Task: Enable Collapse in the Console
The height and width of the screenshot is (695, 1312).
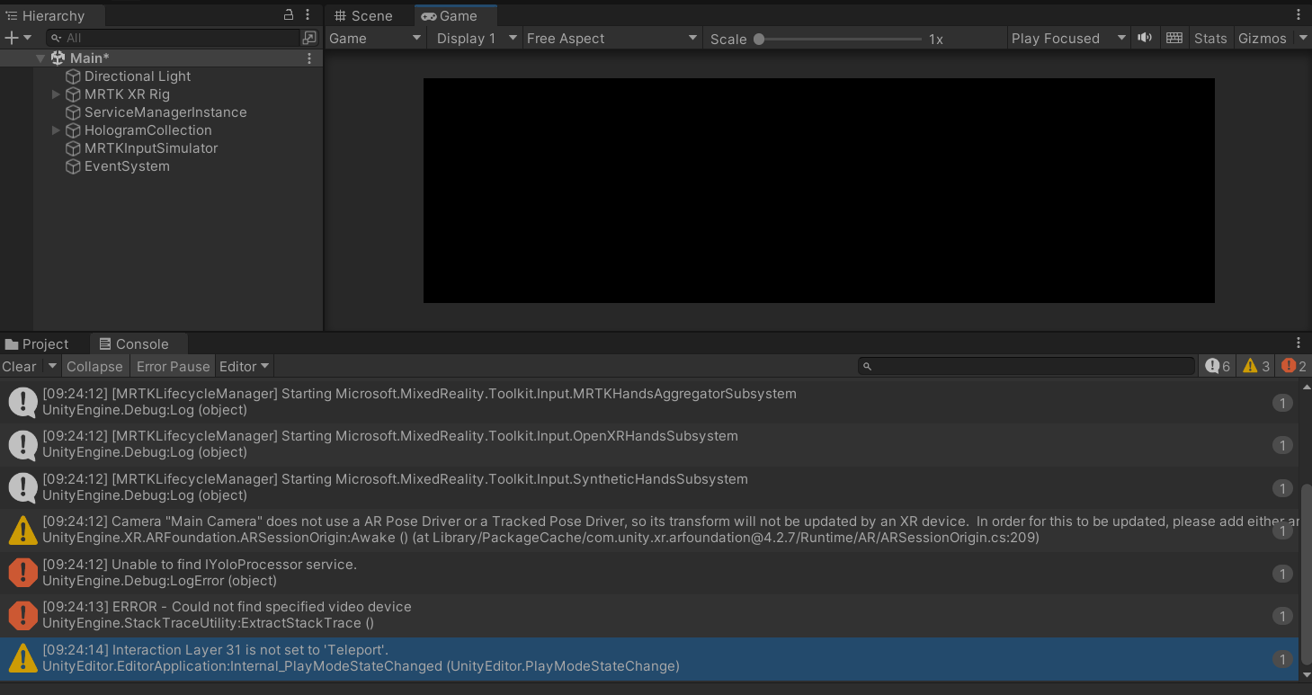Action: (94, 366)
